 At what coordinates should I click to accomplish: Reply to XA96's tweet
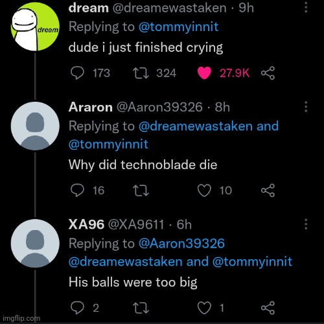click(77, 308)
